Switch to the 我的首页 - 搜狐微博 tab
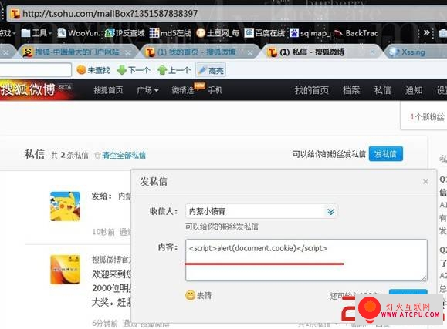Viewport: 447px width, 329px height. 198,52
